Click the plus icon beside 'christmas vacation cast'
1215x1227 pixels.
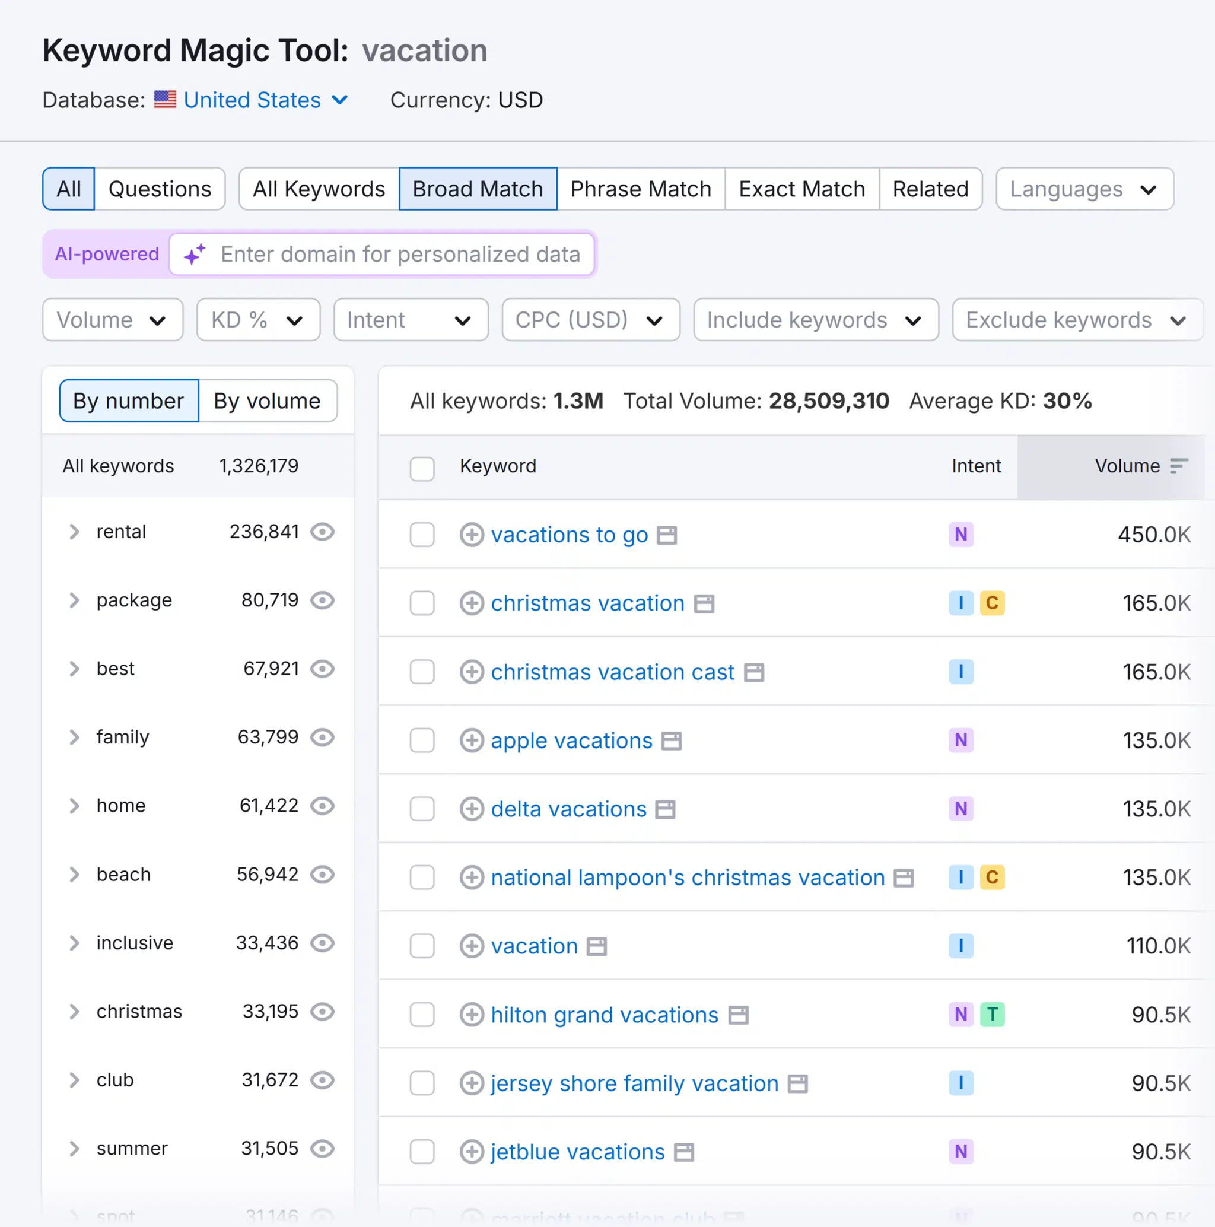pyautogui.click(x=471, y=672)
